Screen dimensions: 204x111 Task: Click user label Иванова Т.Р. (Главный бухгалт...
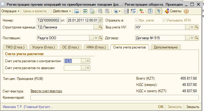pos(28,107)
